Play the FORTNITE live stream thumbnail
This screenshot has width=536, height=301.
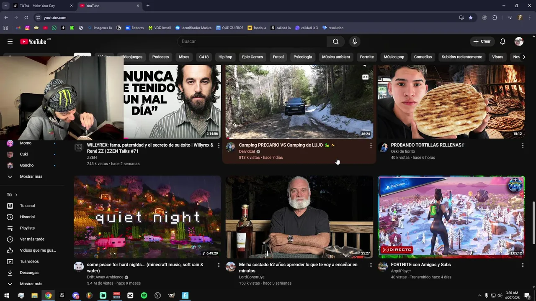(x=451, y=217)
